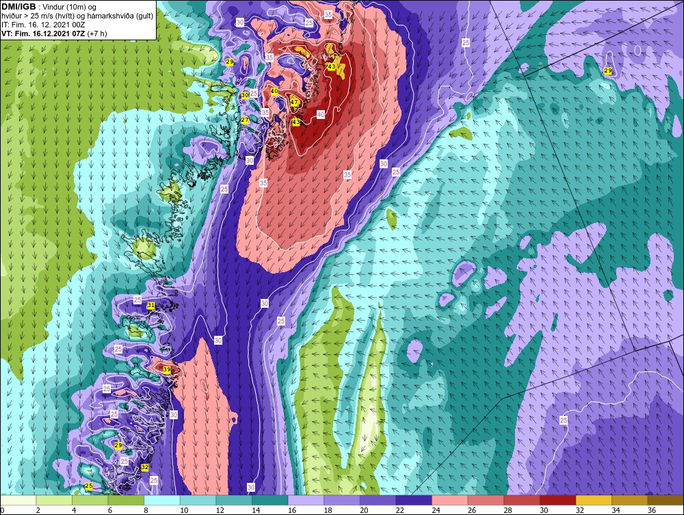Pick the brown legend swatch above 36 m/s
This screenshot has height=515, width=684.
[x=666, y=500]
